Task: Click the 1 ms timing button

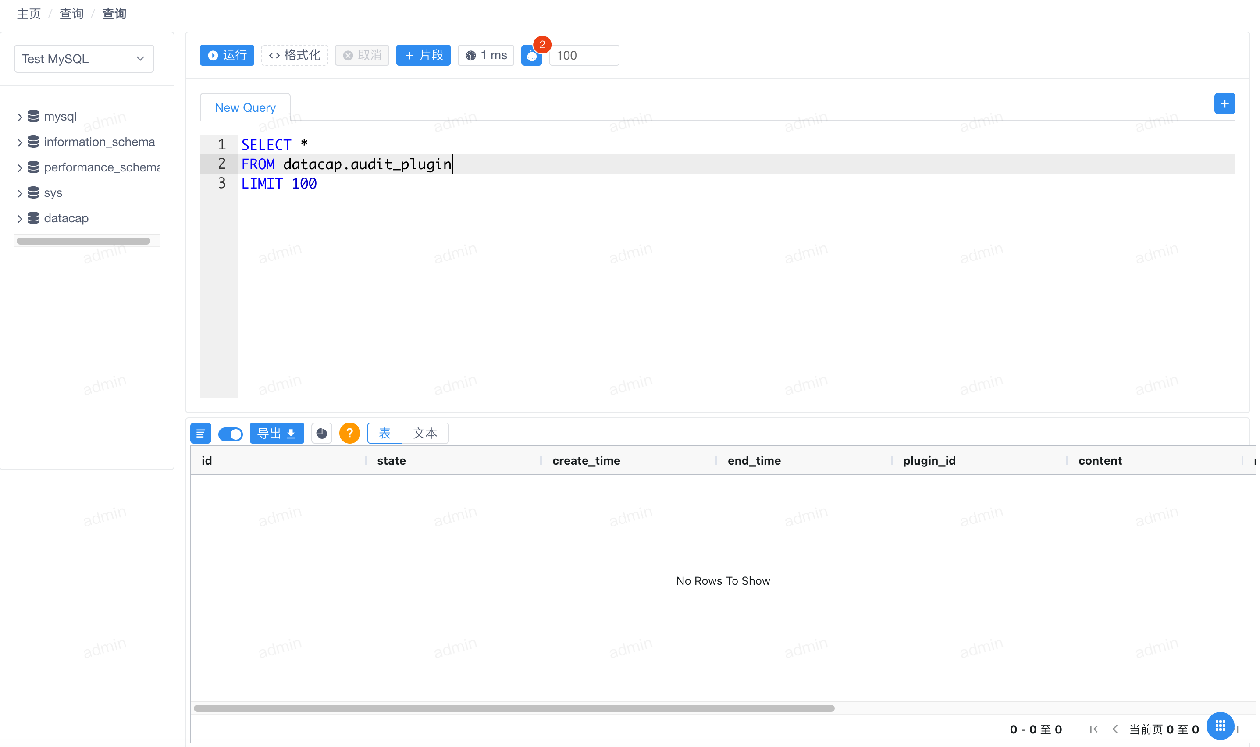Action: [x=486, y=55]
